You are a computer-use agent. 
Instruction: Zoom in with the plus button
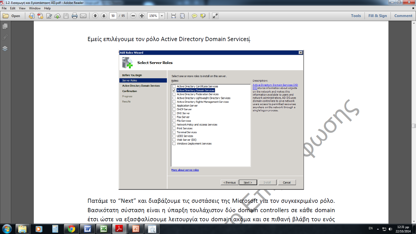click(x=142, y=16)
